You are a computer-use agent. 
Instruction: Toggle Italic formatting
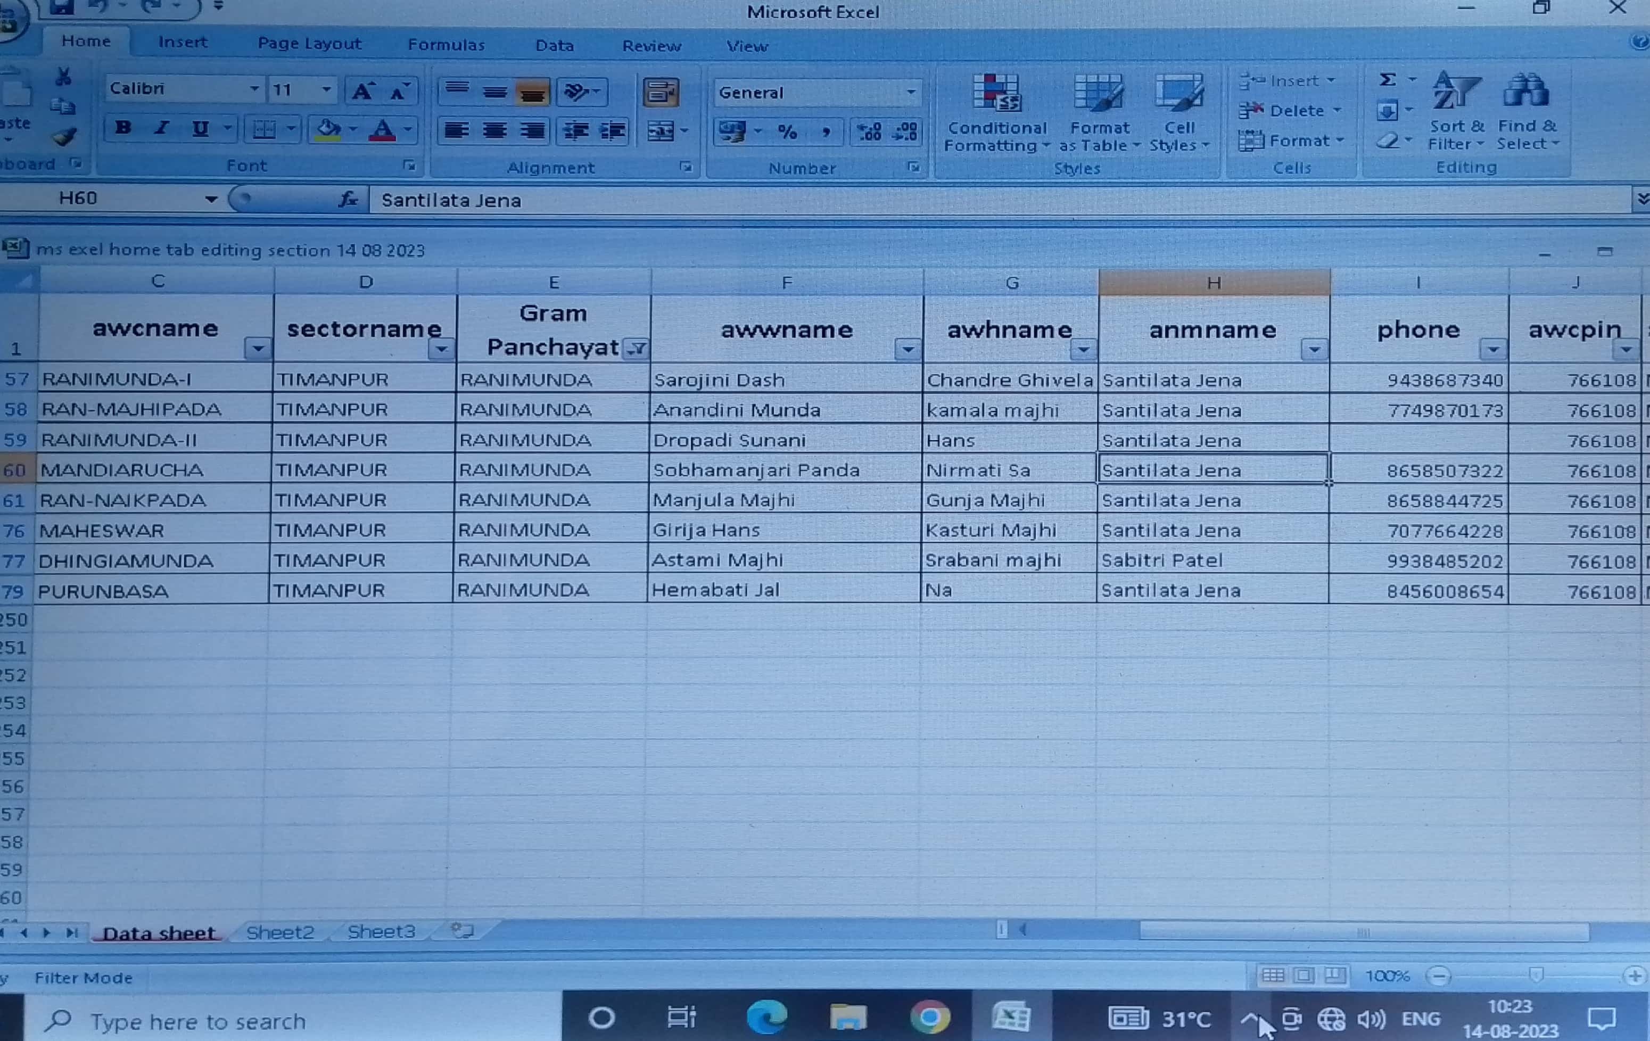click(x=162, y=128)
